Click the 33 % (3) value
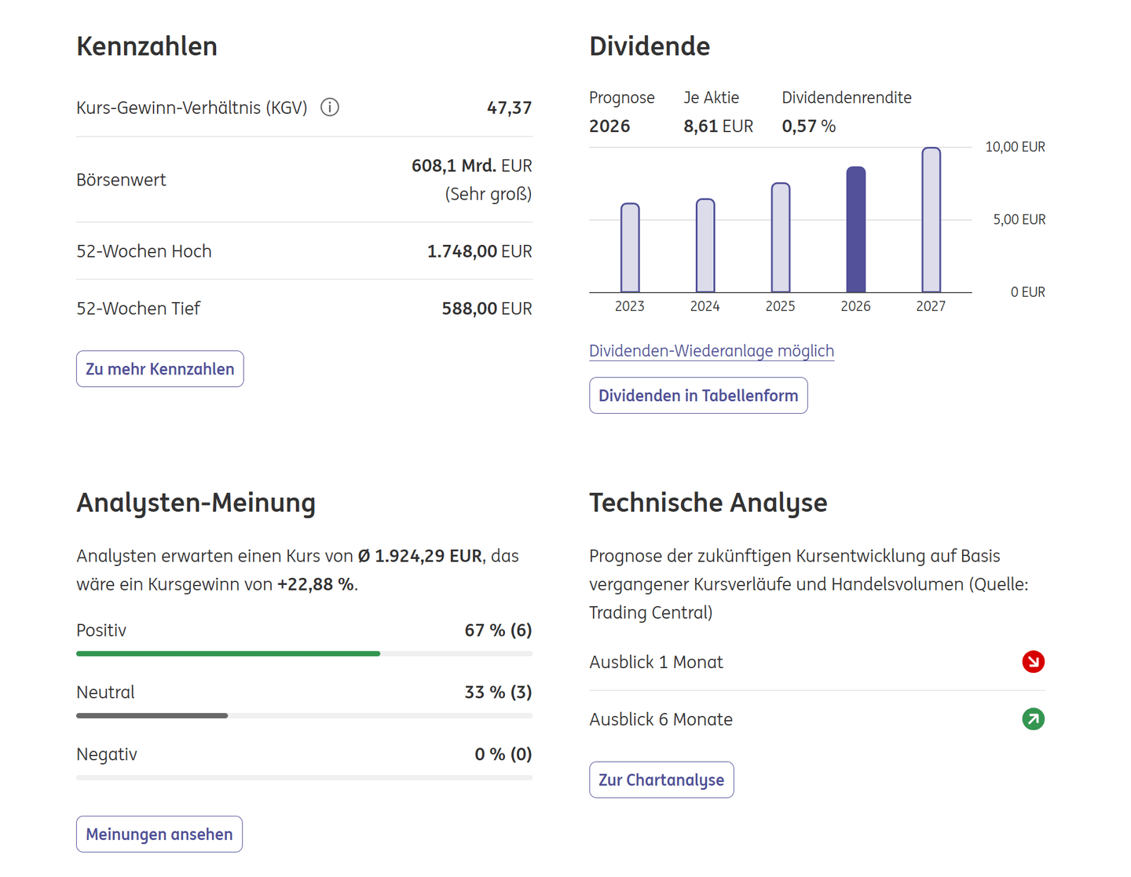Screen dimensions: 1131x877 tap(498, 692)
